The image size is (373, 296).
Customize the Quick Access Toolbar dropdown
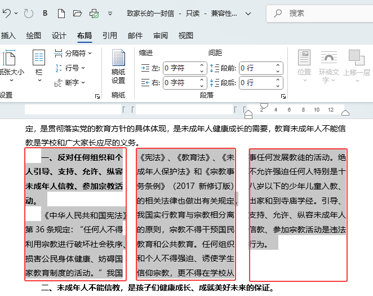pyautogui.click(x=110, y=14)
